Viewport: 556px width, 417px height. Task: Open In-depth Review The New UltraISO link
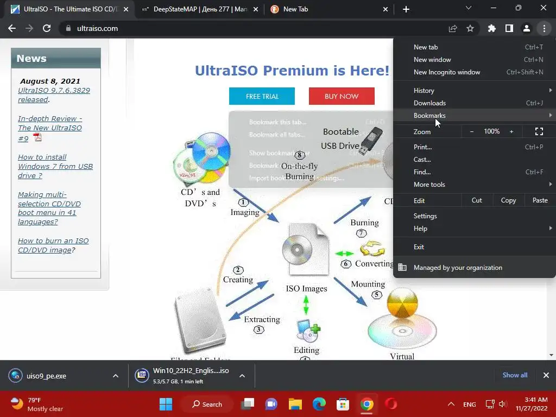coord(50,128)
